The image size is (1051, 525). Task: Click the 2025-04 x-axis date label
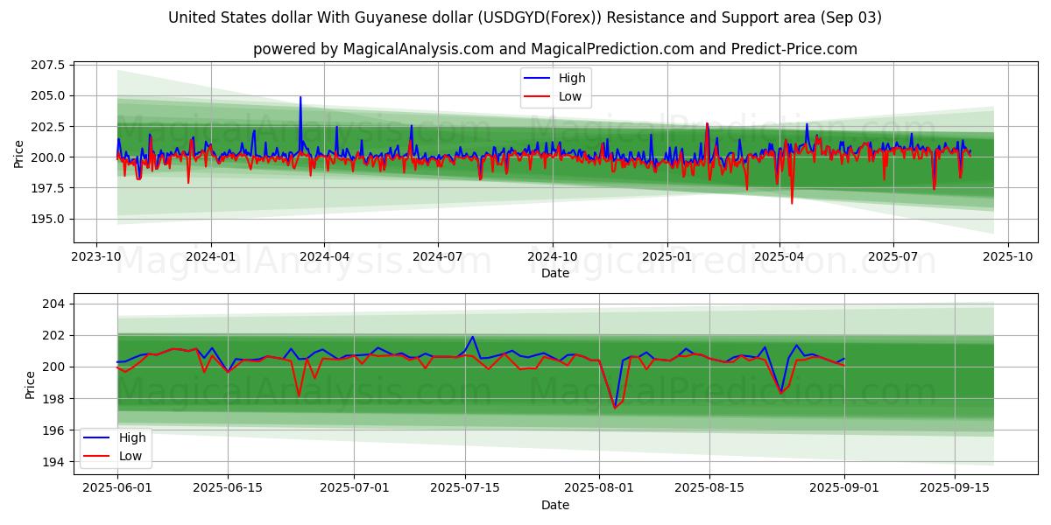pyautogui.click(x=779, y=257)
